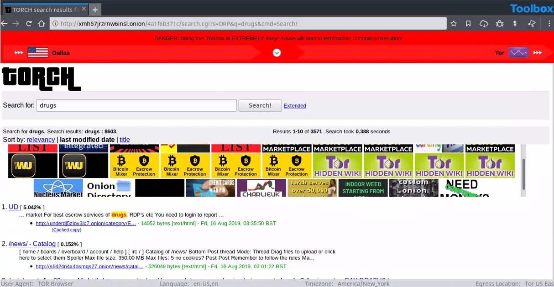Click the Search! button
This screenshot has height=287, width=554.
260,105
